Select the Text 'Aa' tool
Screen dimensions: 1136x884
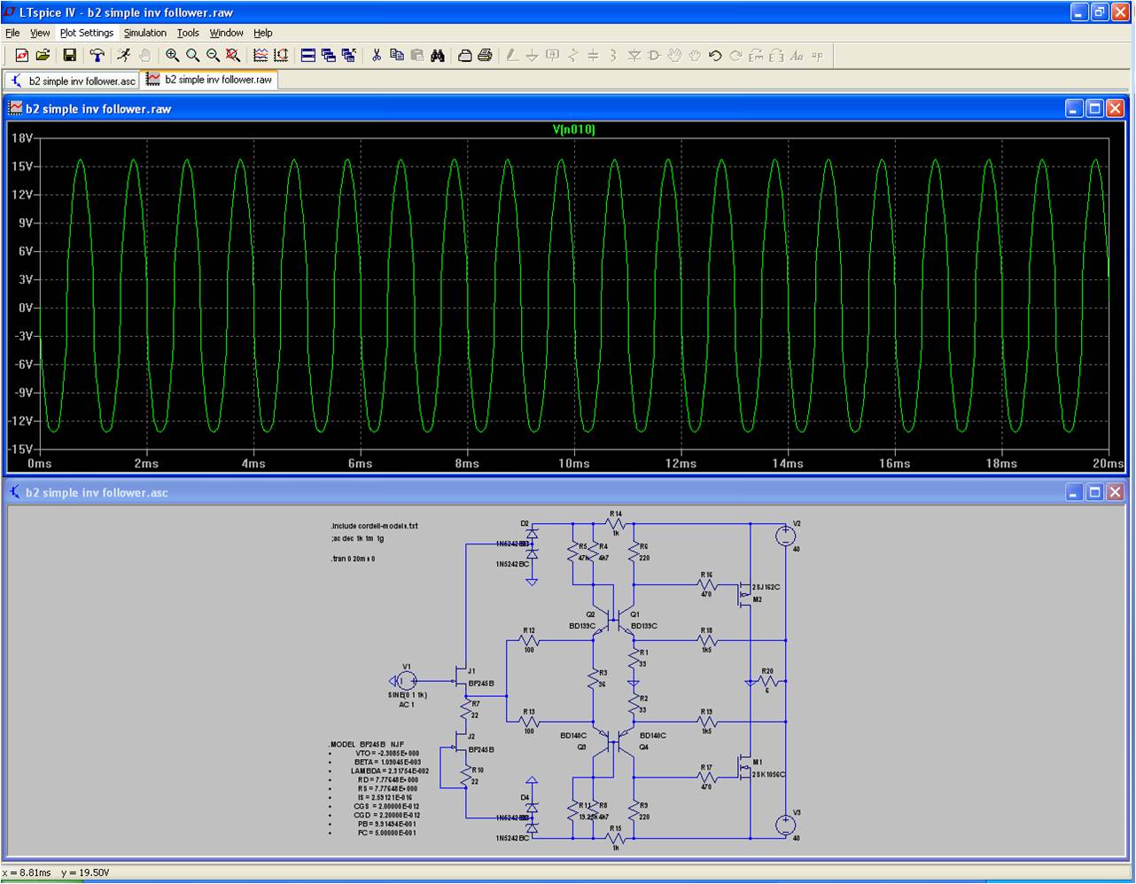(798, 55)
